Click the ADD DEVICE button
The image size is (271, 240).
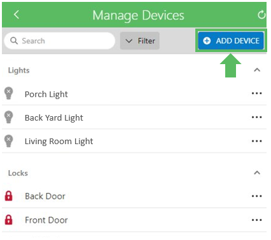231,41
